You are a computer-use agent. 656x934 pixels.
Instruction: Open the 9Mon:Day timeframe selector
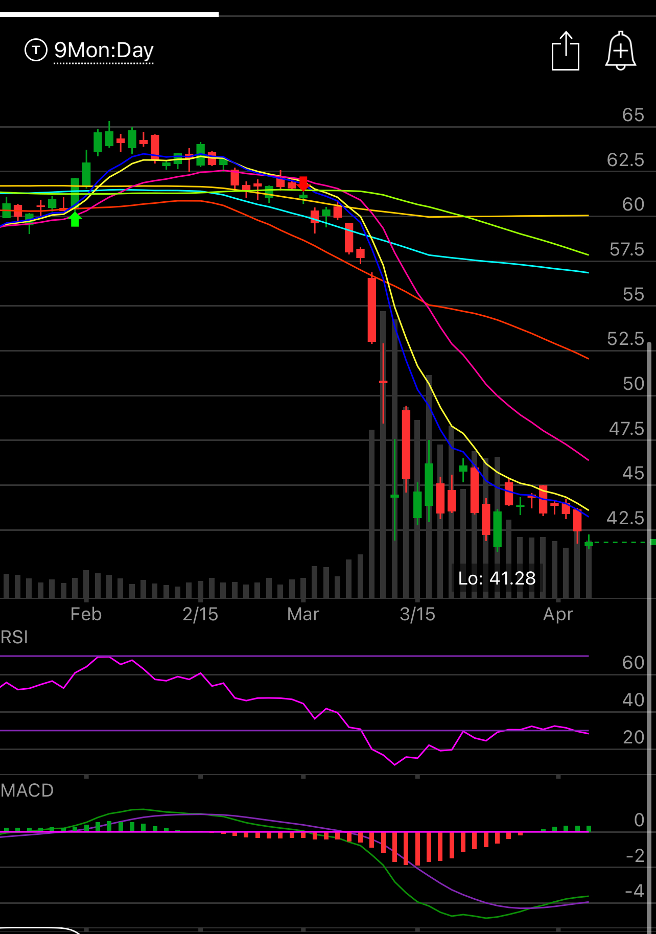[x=104, y=50]
